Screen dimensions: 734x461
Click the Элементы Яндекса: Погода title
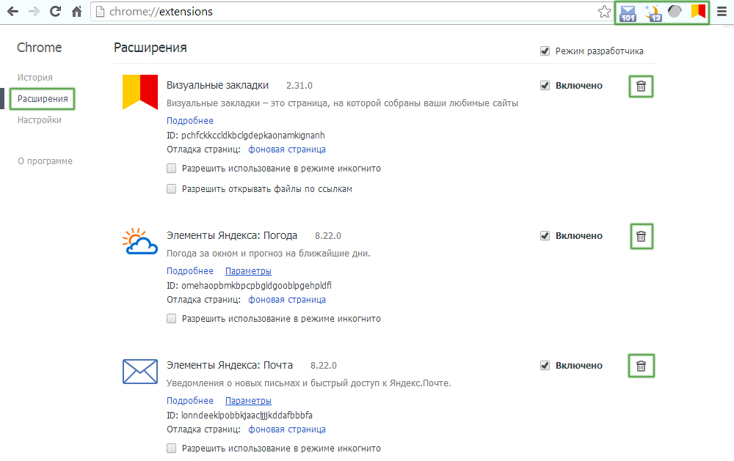pyautogui.click(x=232, y=236)
